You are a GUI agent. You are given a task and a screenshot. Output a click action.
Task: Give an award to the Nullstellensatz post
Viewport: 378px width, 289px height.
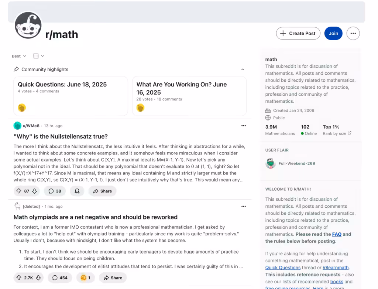click(x=77, y=191)
